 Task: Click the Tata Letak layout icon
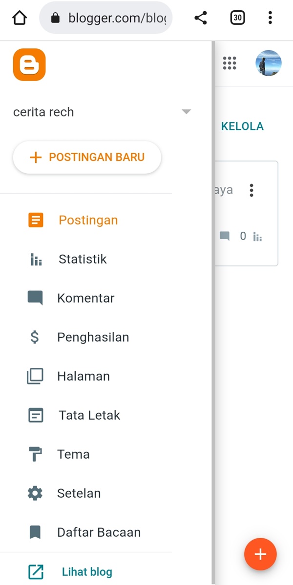(36, 415)
